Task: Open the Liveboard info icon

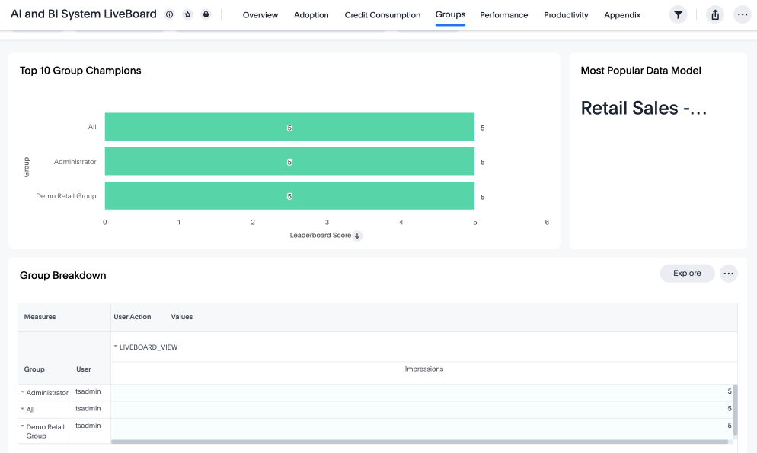Action: click(x=169, y=14)
